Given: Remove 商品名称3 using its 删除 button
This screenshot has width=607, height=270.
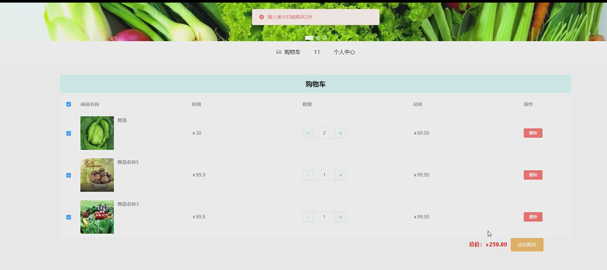Looking at the screenshot, I should (x=533, y=217).
